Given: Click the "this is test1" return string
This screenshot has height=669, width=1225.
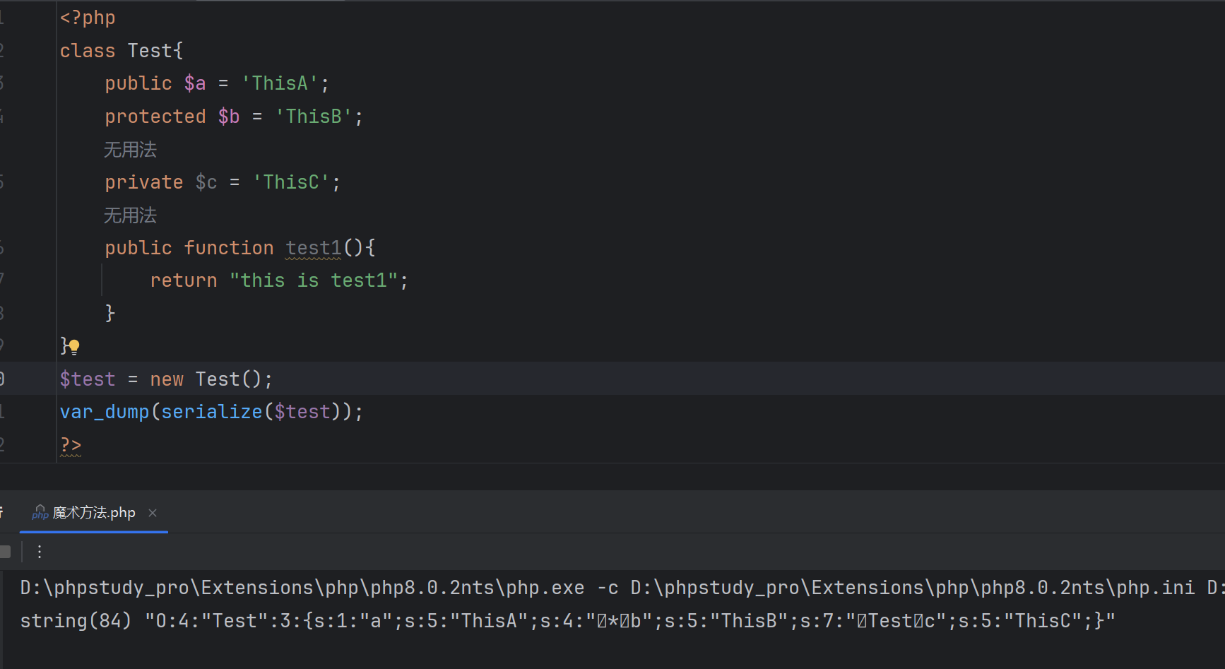Looking at the screenshot, I should (x=314, y=280).
